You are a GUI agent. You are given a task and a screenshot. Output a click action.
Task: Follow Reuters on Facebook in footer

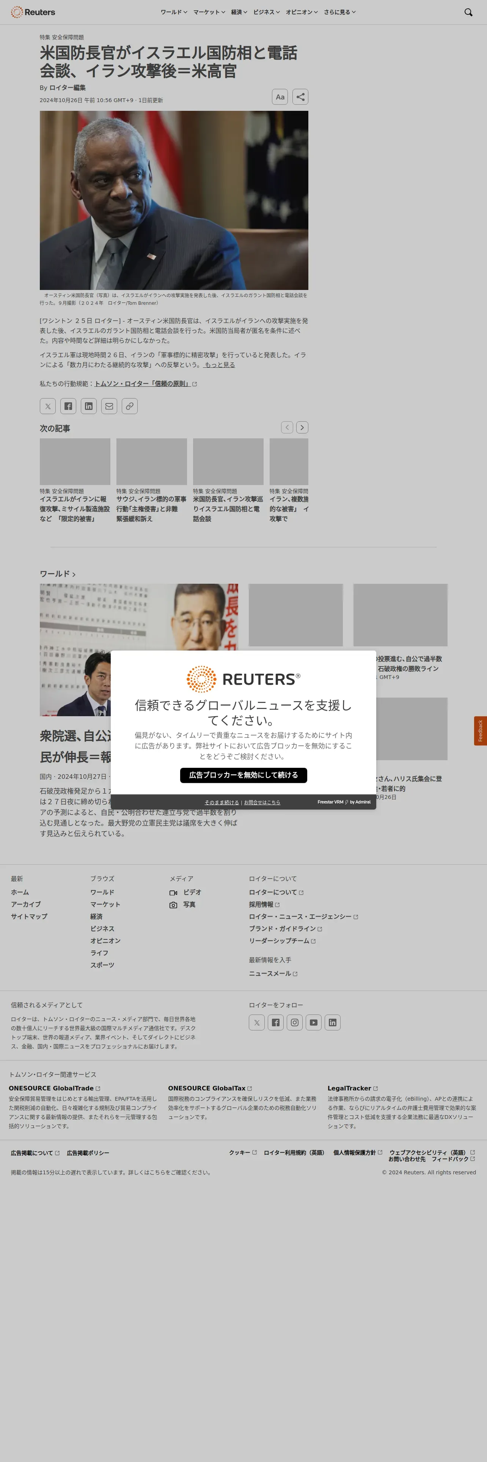point(275,1023)
